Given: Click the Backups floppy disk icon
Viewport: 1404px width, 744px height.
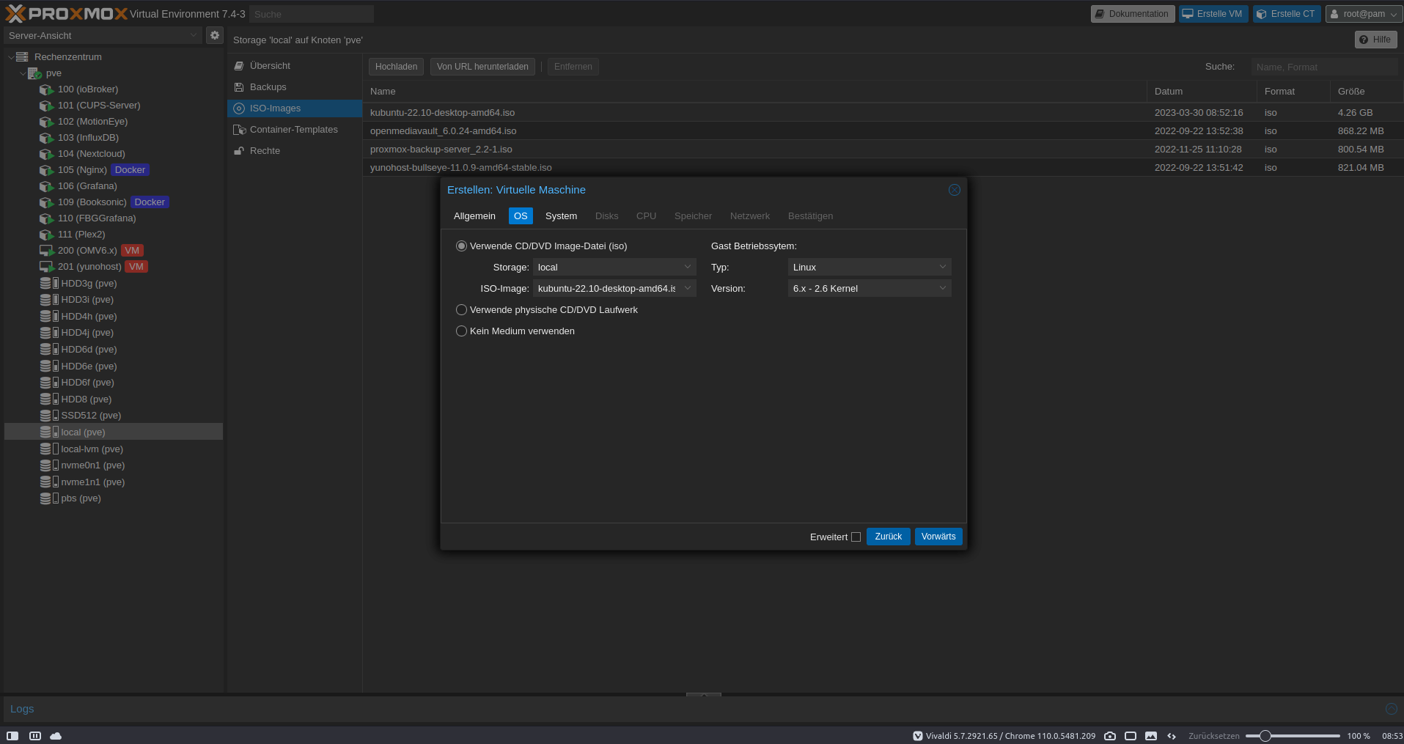Looking at the screenshot, I should (239, 87).
